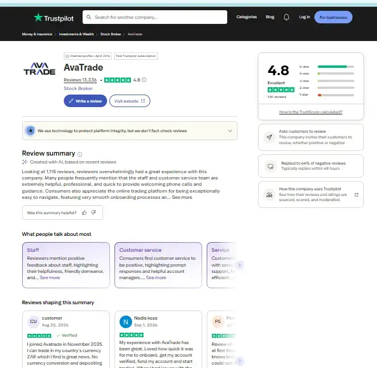Open How is the TrustScore calculated link

coord(310,112)
